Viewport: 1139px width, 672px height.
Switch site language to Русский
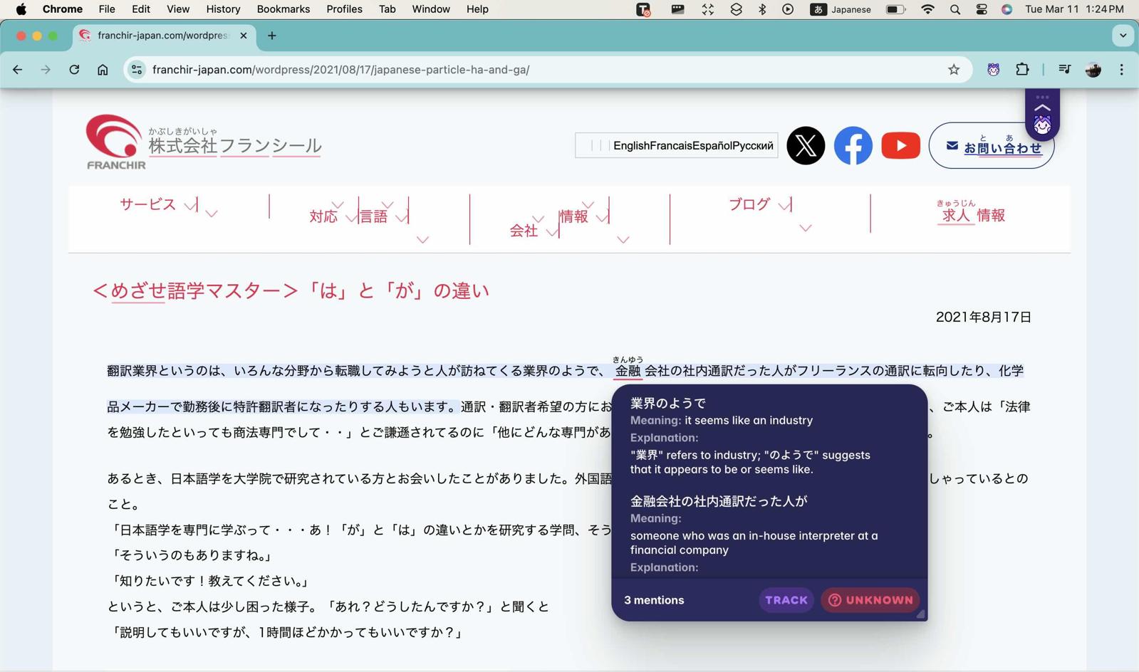coord(752,145)
